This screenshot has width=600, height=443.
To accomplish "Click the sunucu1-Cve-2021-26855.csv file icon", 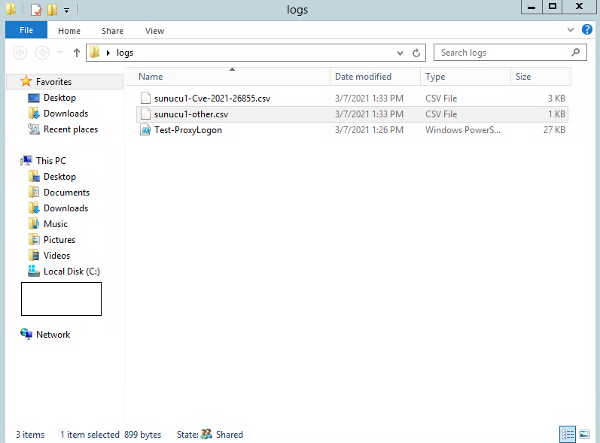I will click(x=145, y=99).
